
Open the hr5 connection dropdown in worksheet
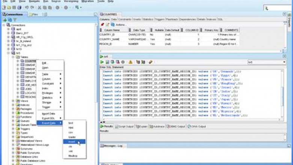284,62
